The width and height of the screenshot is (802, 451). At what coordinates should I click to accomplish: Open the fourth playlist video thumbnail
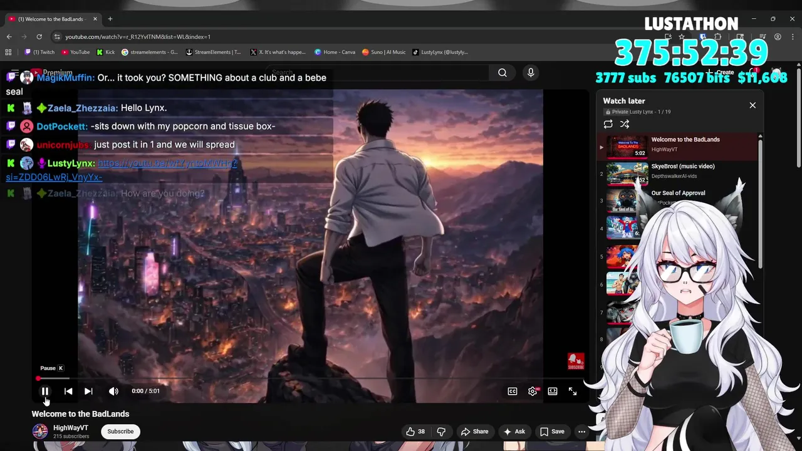click(x=622, y=228)
